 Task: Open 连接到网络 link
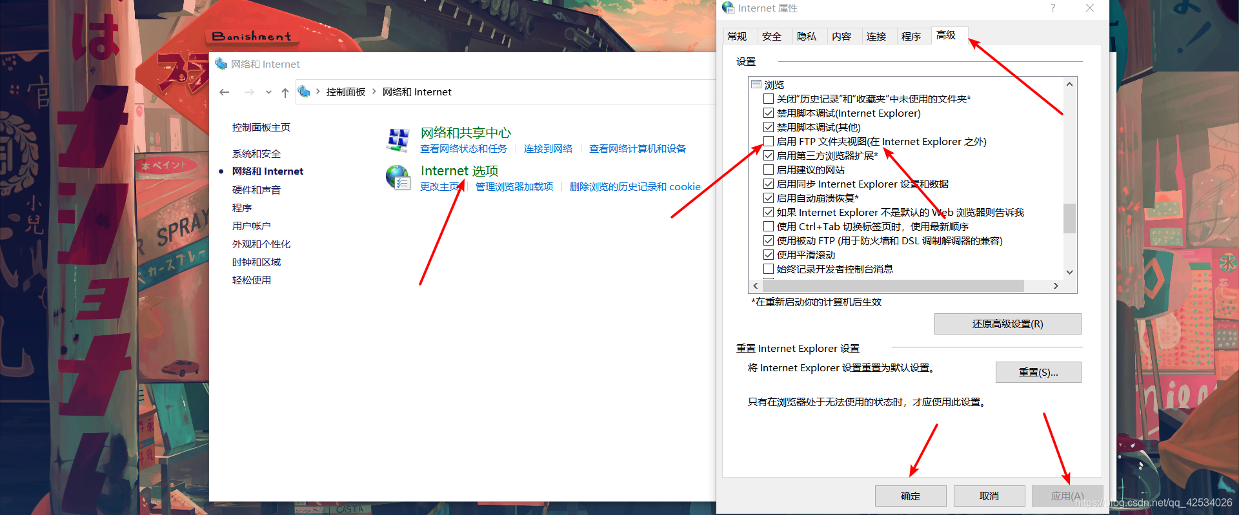548,149
